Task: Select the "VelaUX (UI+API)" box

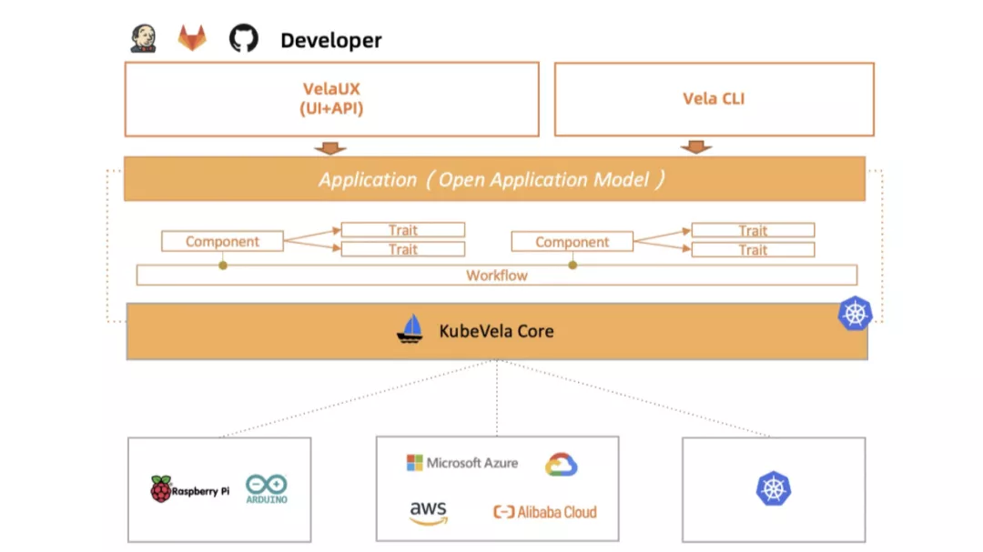Action: tap(331, 99)
